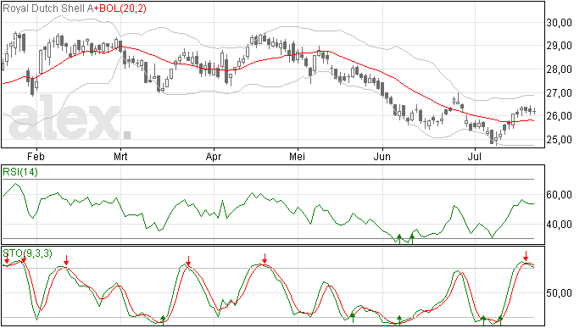Click the 'Royal Dutch Shell A' chart title
Screen dimensions: 585x328
(48, 8)
